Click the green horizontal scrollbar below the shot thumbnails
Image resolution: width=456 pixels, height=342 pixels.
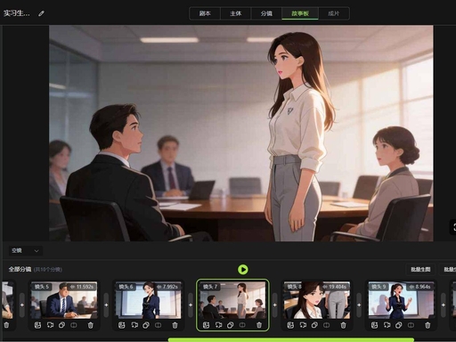(x=291, y=339)
